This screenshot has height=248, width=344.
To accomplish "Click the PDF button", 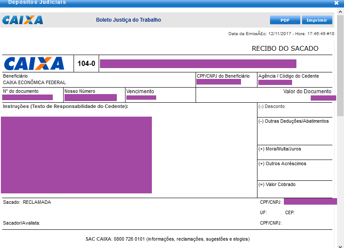I will tap(285, 20).
